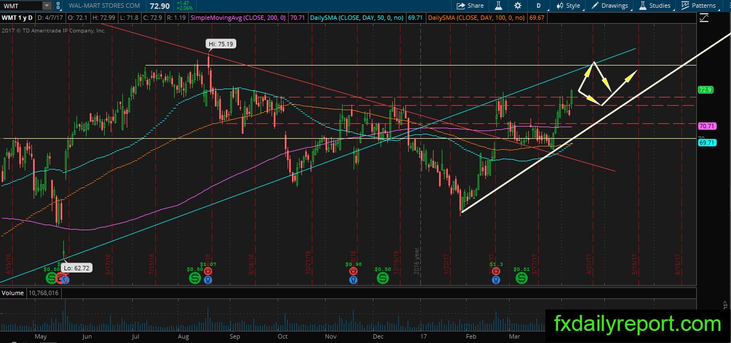
Task: Click 4/21/17 expiration date marker
Action: pos(589,265)
